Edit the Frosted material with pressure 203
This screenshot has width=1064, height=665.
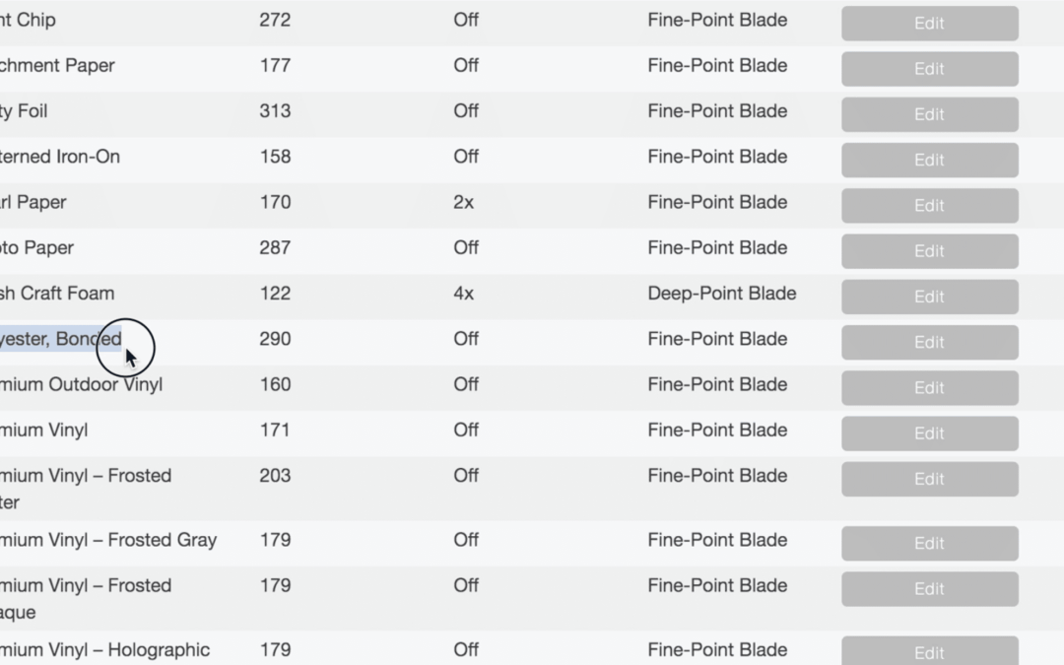[x=929, y=479]
